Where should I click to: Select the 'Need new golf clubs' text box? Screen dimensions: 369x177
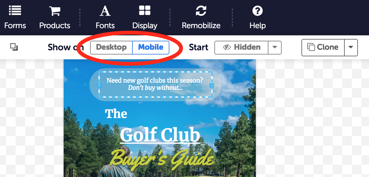[155, 84]
